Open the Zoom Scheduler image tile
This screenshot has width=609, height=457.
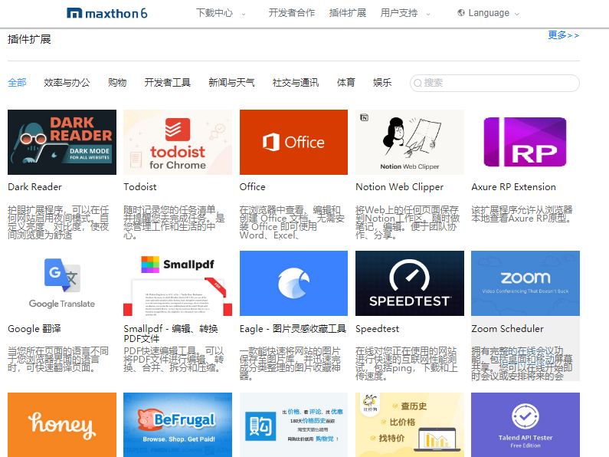(526, 283)
